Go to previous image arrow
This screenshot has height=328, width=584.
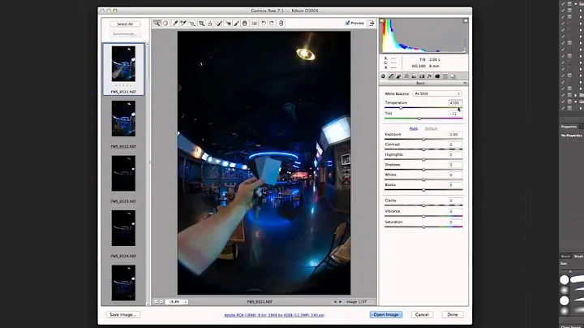click(x=335, y=301)
